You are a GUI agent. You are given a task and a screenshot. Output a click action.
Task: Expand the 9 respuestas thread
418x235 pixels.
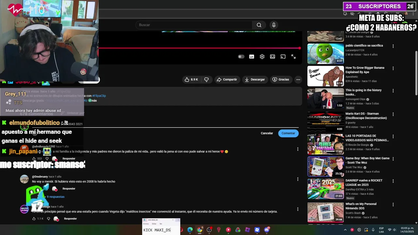pos(56,197)
